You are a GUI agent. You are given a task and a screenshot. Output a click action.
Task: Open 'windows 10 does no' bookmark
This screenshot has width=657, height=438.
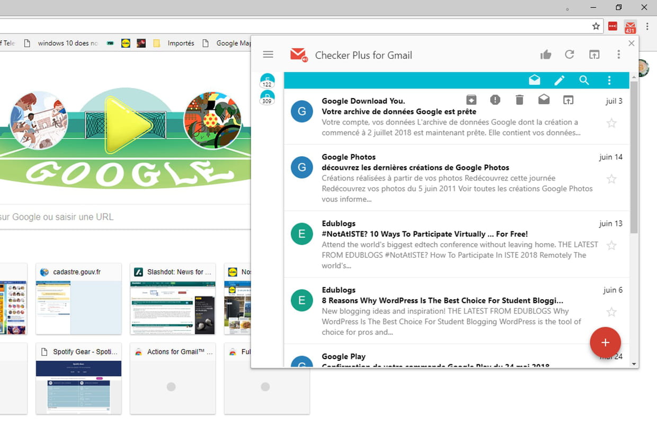tap(61, 43)
